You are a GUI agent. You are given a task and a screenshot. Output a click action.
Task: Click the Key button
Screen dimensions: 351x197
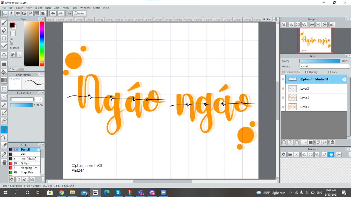coord(69,13)
